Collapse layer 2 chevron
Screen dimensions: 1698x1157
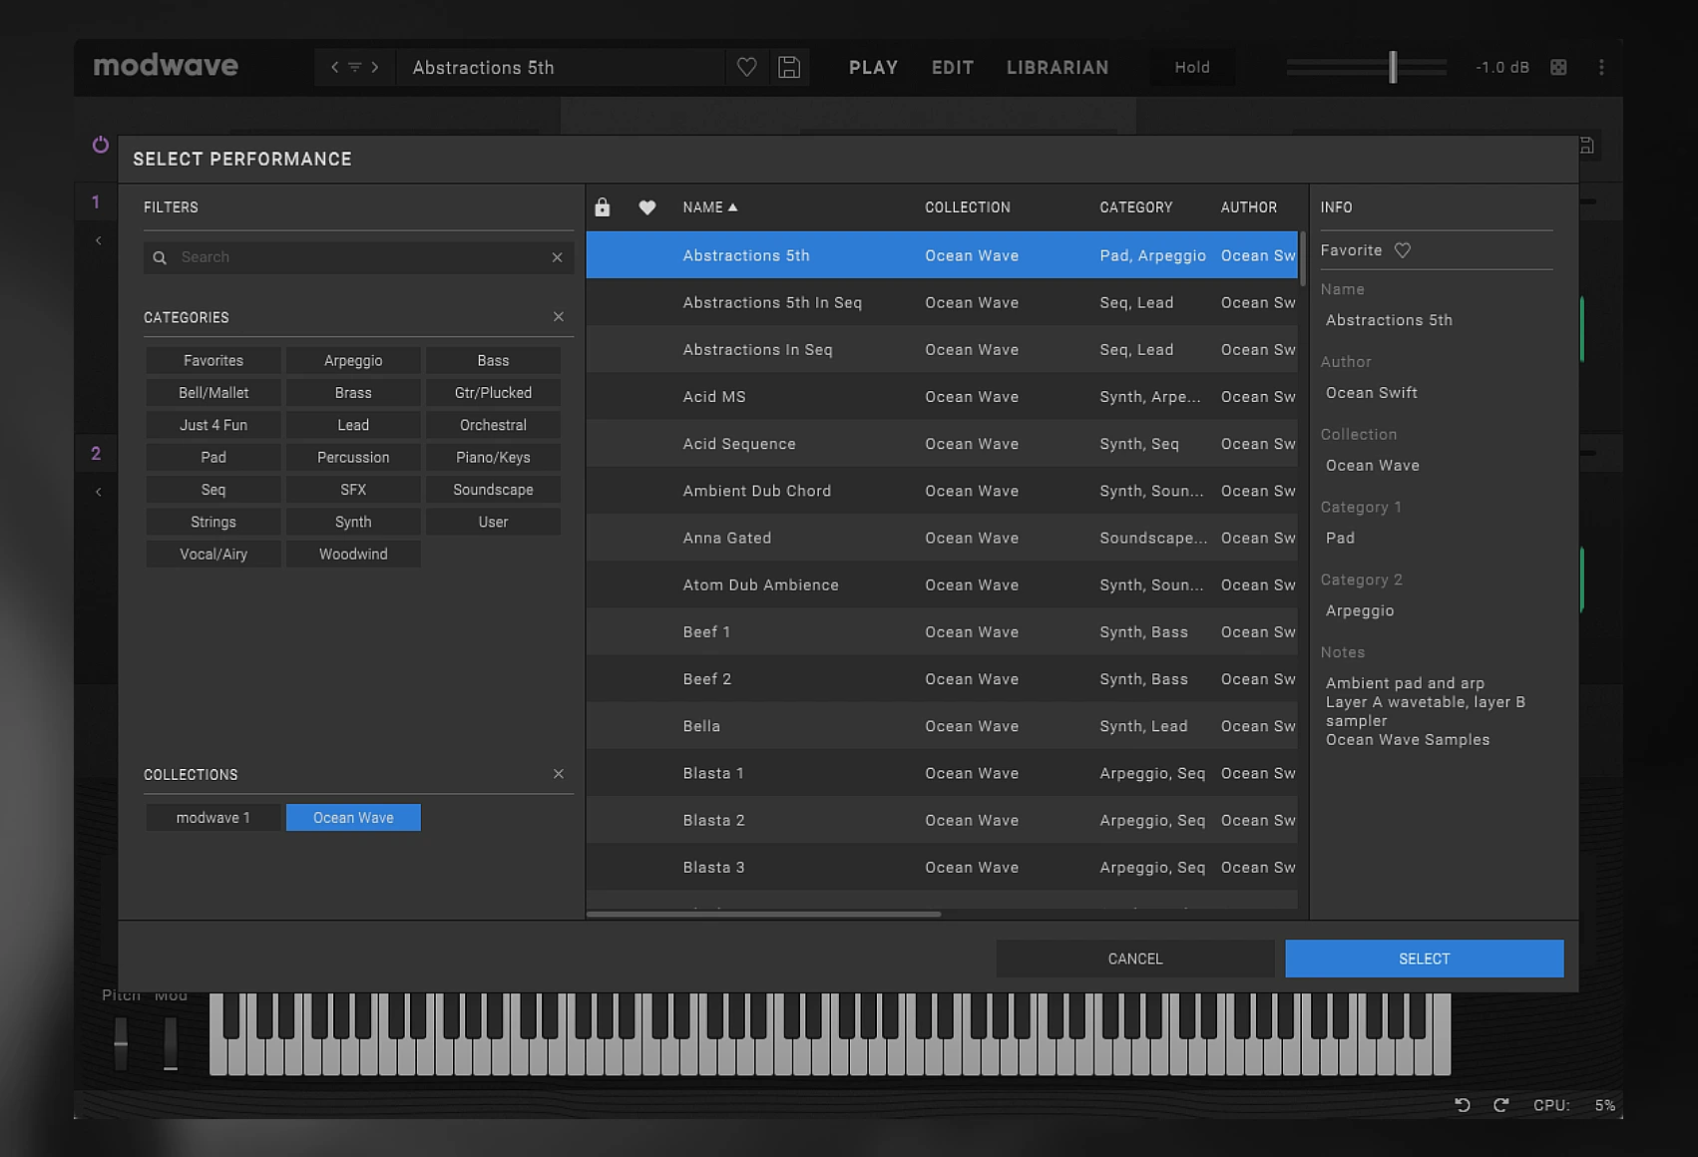tap(98, 492)
